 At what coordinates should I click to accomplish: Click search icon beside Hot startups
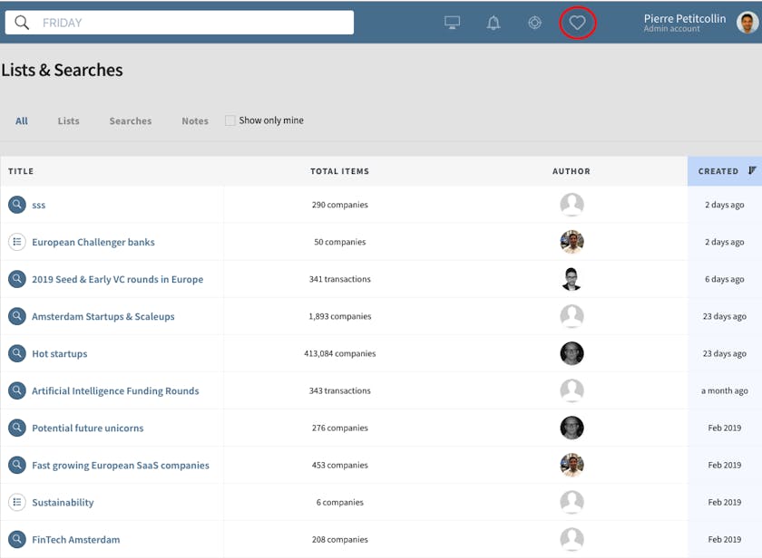(x=16, y=353)
